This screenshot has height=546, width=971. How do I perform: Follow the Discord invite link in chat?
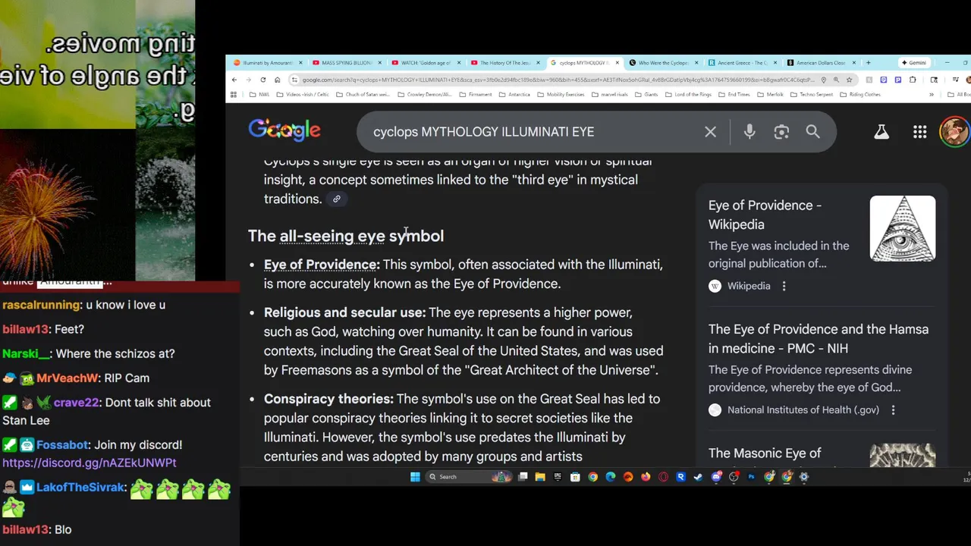(90, 463)
